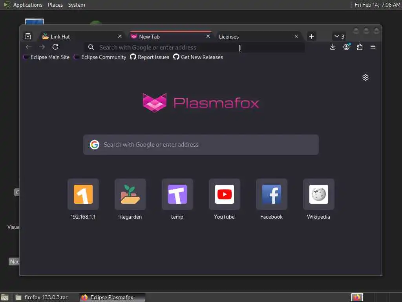This screenshot has height=302, width=402.
Task: Open new tab personalize gear icon
Action: point(365,77)
